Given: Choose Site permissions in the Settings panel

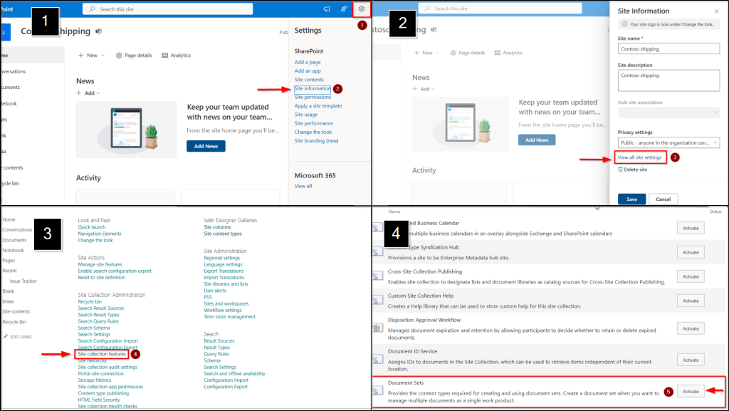Looking at the screenshot, I should tap(313, 97).
